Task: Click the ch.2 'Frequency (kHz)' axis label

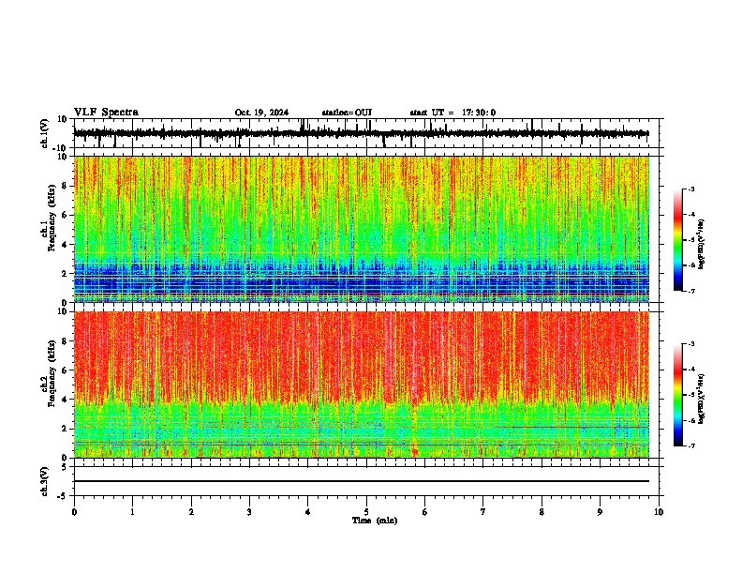Action: [51, 373]
